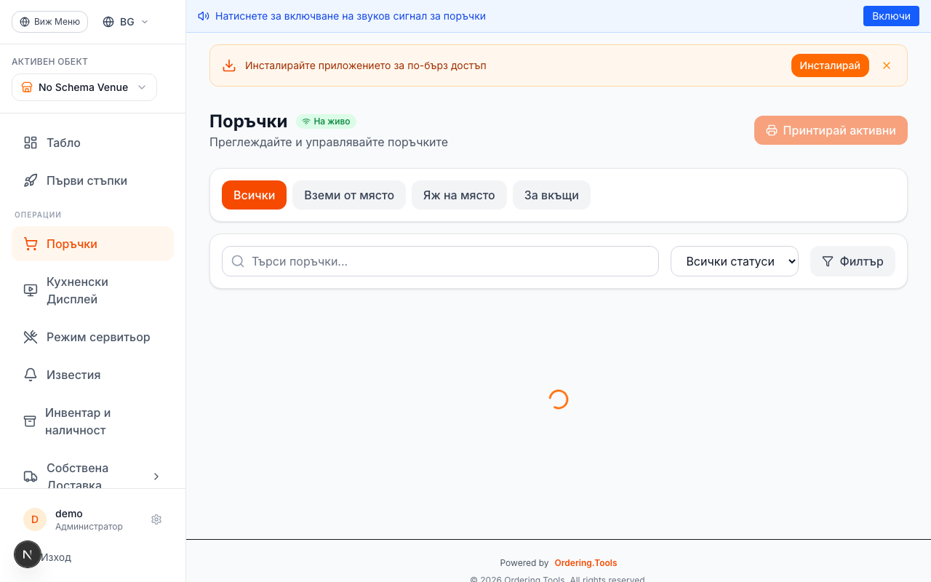Click the Инвентар и наличност inventory icon
Screen dimensions: 931x582
coord(30,420)
